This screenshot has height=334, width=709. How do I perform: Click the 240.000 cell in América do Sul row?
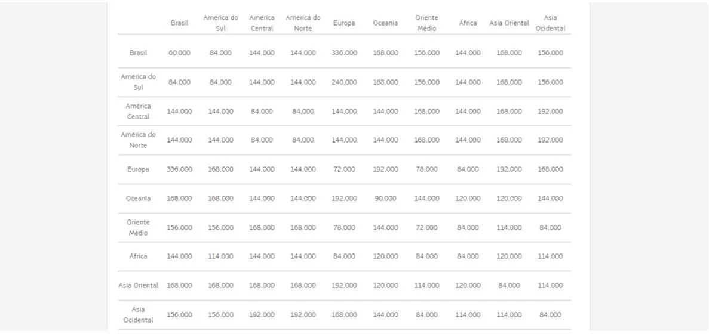pos(344,82)
